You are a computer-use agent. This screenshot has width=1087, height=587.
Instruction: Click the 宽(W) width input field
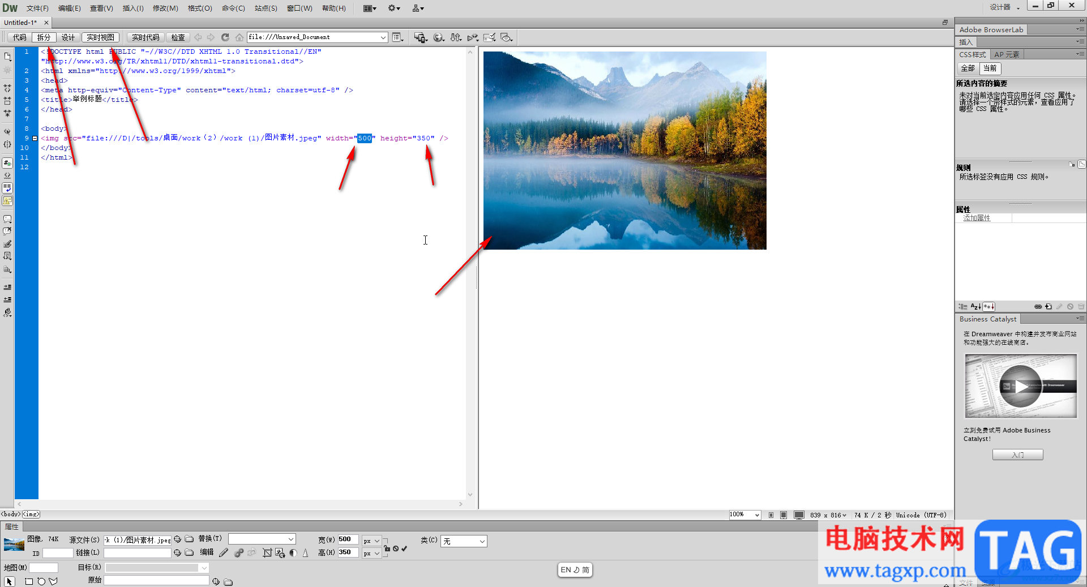(348, 539)
